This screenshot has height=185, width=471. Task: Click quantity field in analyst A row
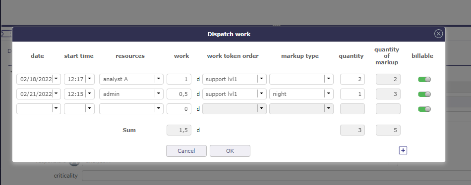click(x=353, y=79)
